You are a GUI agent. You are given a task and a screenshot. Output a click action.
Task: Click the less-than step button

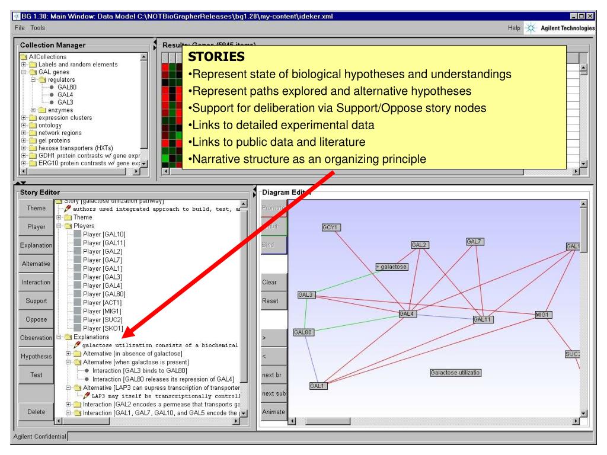pos(274,356)
